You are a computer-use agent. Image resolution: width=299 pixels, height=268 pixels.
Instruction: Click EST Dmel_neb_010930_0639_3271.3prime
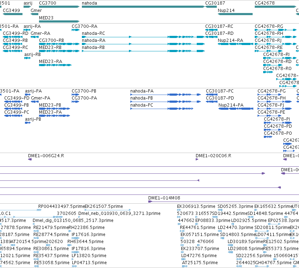(119, 213)
